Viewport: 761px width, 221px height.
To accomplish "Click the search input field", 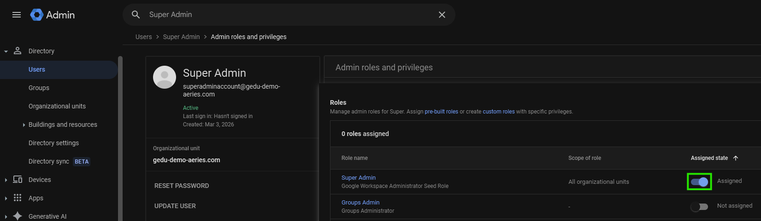I will click(288, 15).
